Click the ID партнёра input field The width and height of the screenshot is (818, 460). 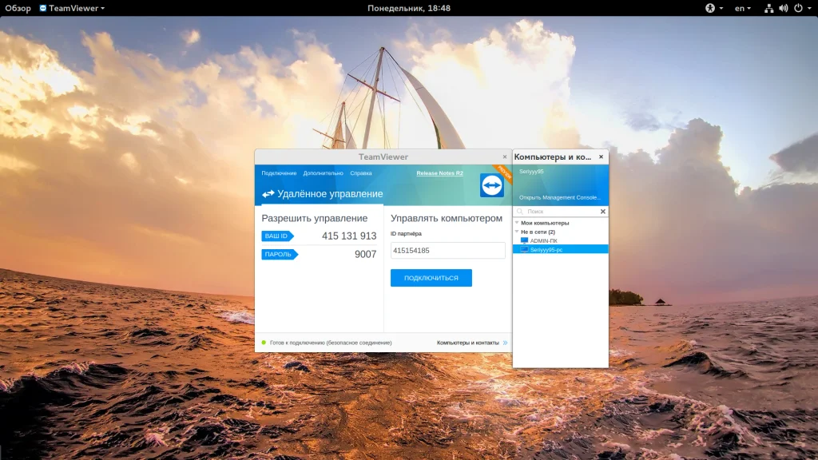(447, 251)
